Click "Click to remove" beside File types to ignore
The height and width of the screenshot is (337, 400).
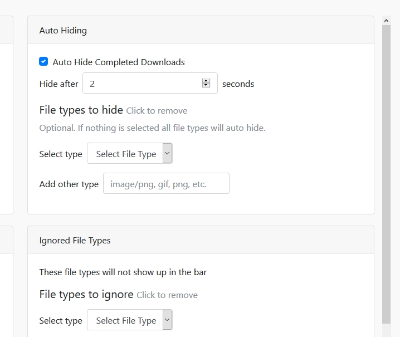pyautogui.click(x=167, y=295)
